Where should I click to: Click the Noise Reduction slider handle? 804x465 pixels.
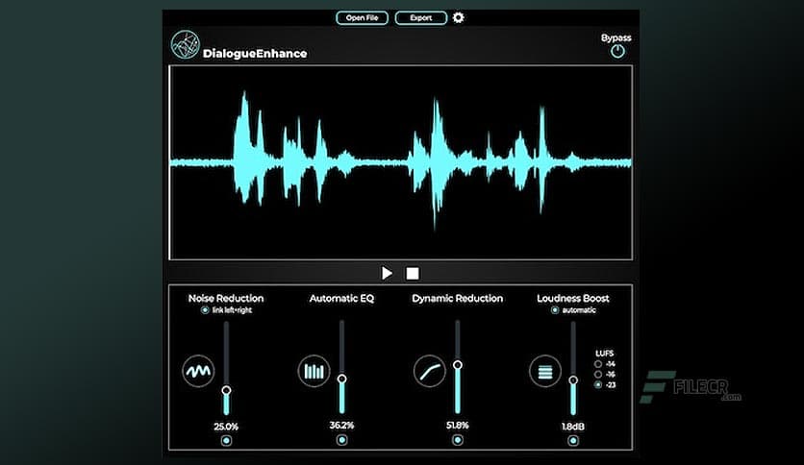tap(226, 390)
